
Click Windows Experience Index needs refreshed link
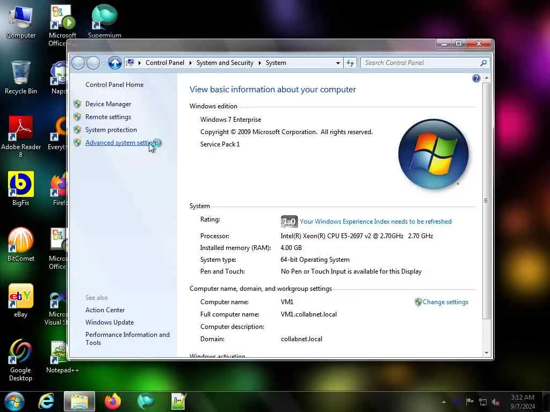tap(375, 222)
